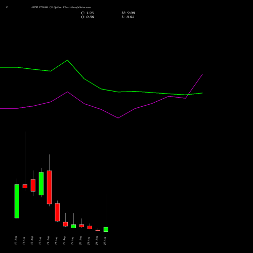This screenshot has width=253, height=253.
Task: Click the green indicator line at its peak
Action: [67, 60]
